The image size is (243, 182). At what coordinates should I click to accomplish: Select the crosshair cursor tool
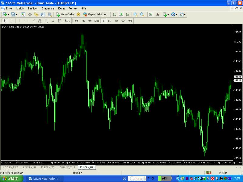[x=12, y=21]
